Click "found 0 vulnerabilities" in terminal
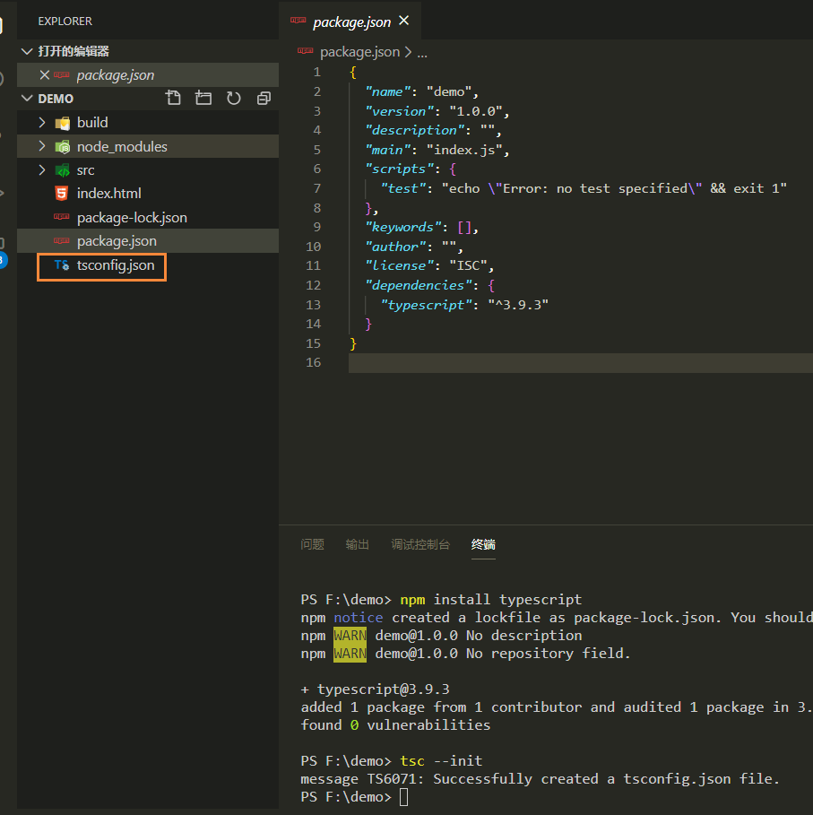813x815 pixels. click(395, 725)
